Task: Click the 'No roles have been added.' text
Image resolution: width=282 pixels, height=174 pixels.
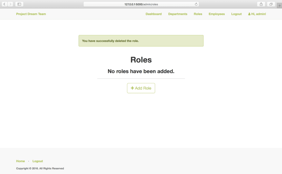Action: coord(141,71)
